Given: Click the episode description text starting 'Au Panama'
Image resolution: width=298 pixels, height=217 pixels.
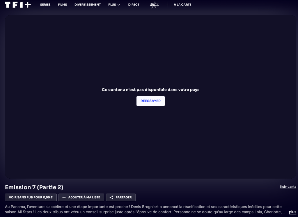Looking at the screenshot, I should coord(145,209).
